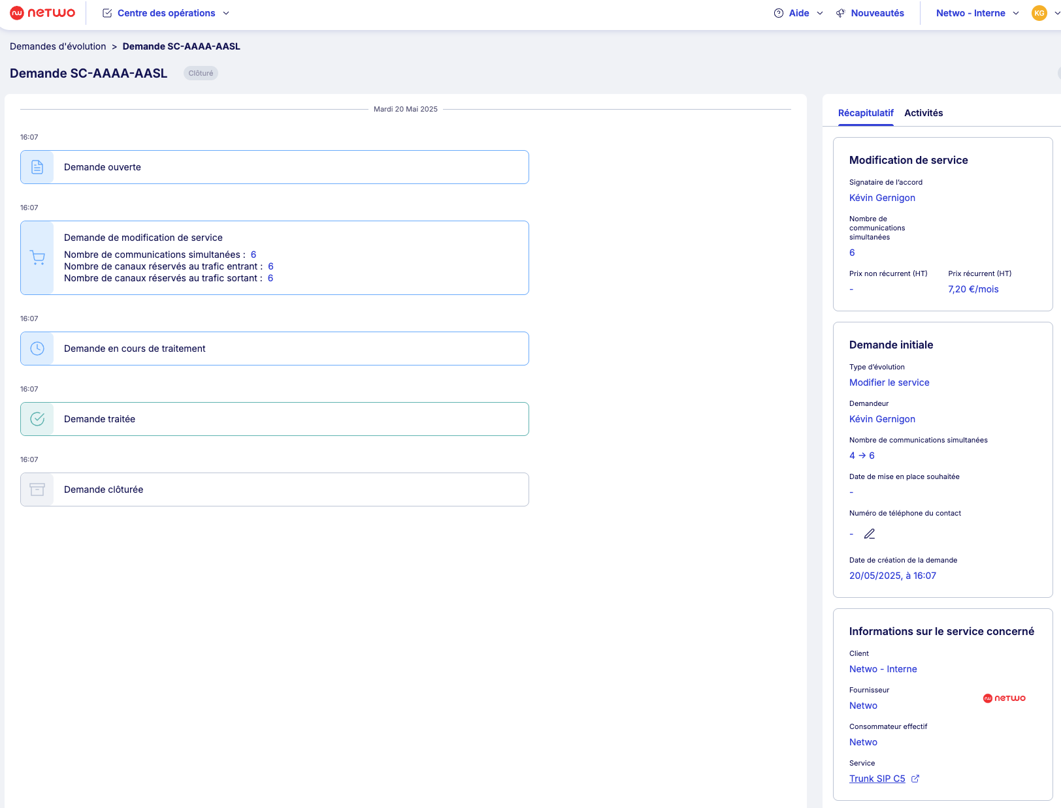Click Modifier le service evolution type
The height and width of the screenshot is (808, 1061).
pyautogui.click(x=889, y=382)
